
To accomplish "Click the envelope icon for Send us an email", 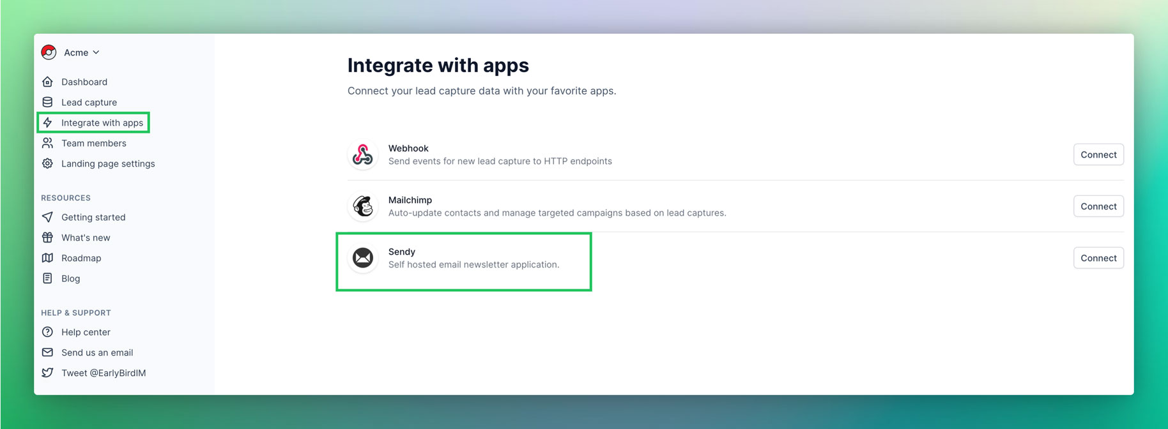I will click(x=47, y=352).
